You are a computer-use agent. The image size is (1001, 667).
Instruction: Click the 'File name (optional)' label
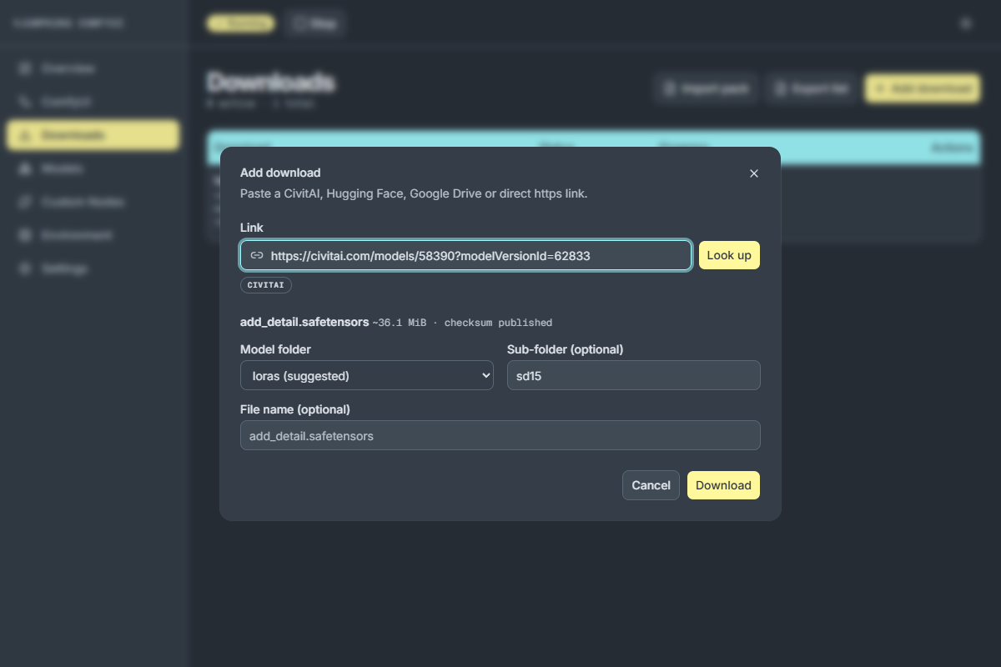click(295, 409)
